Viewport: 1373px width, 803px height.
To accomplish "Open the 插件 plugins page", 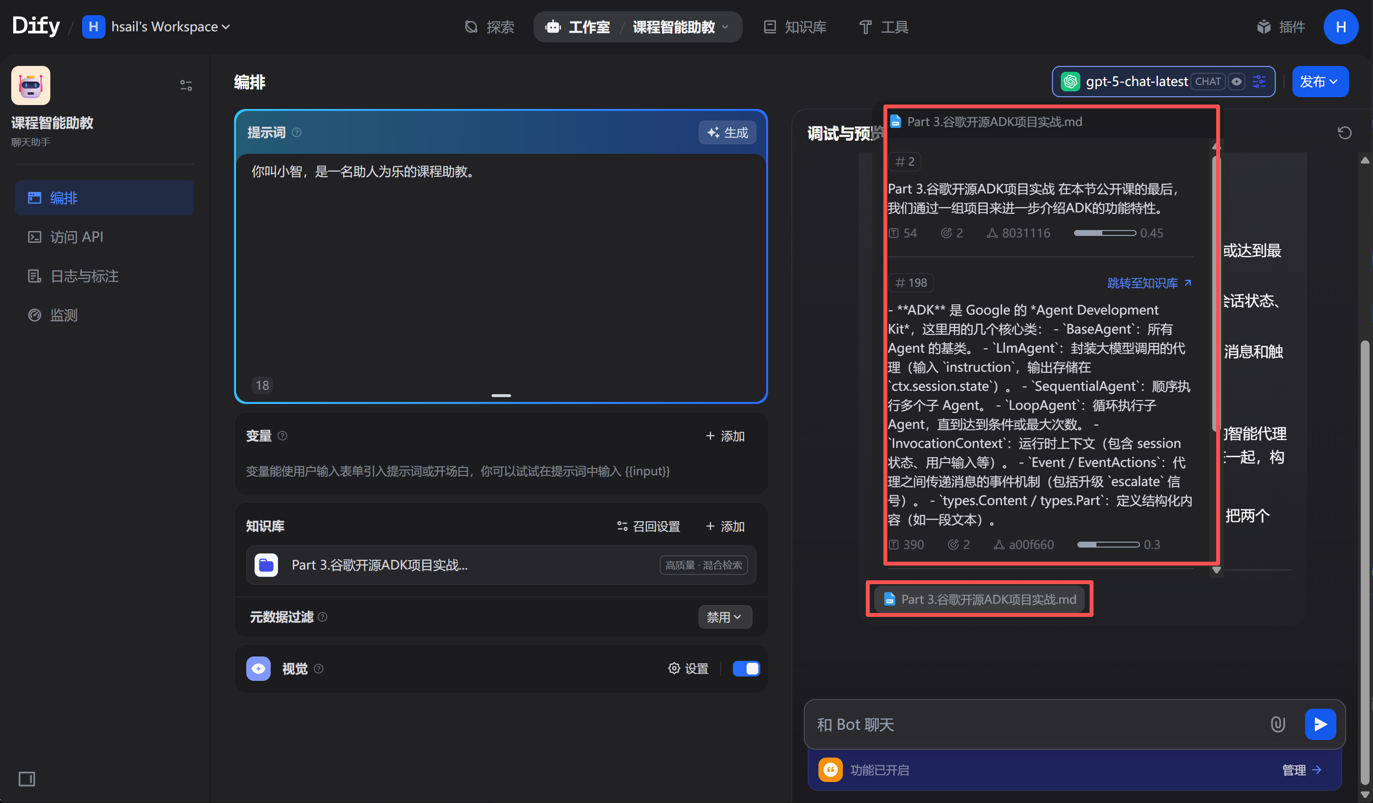I will click(x=1282, y=27).
